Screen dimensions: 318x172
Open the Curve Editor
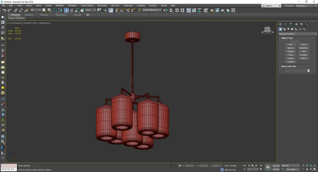click(194, 10)
